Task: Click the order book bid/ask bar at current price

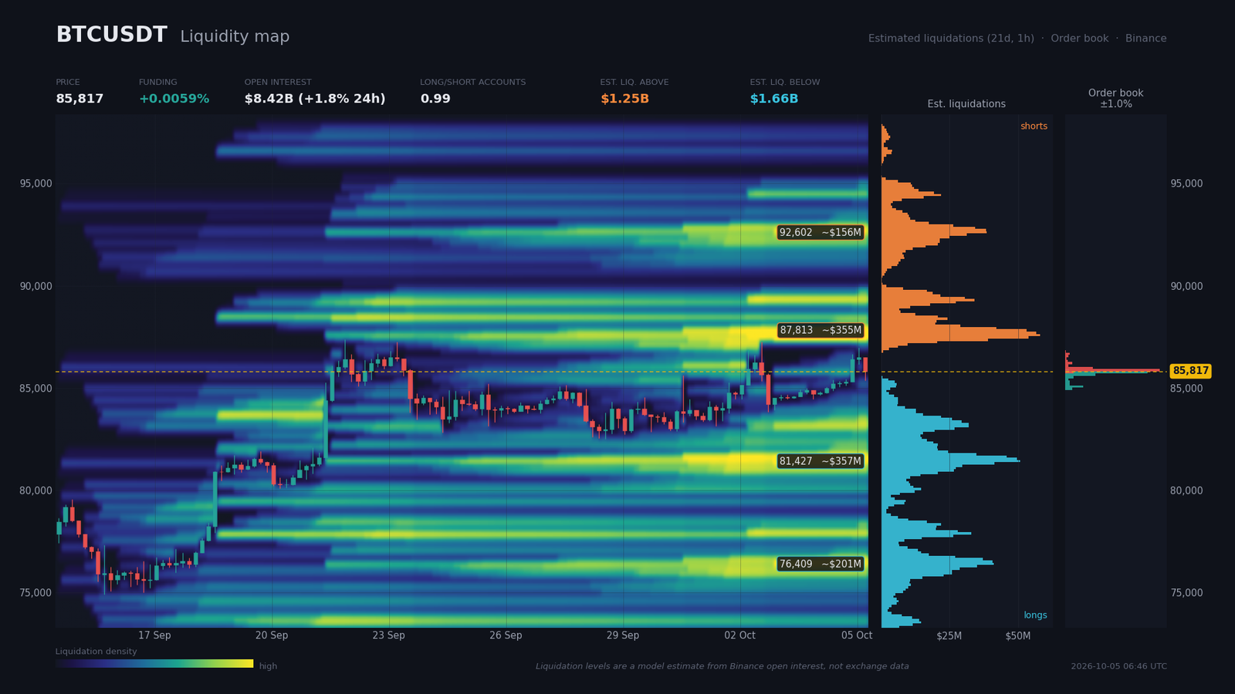Action: coord(1114,371)
